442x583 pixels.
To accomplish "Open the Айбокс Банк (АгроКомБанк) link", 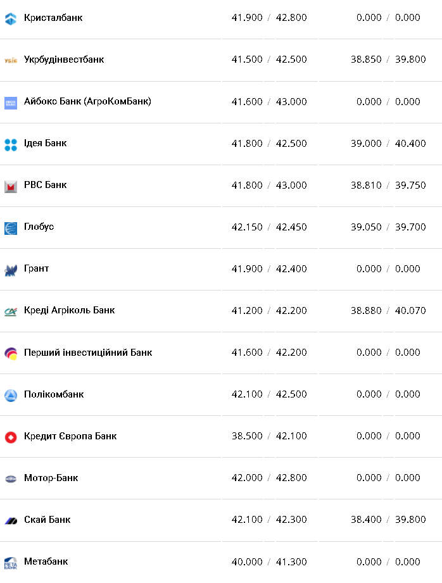I will (x=87, y=101).
